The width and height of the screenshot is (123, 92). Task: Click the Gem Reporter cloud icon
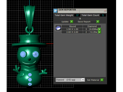point(55,11)
